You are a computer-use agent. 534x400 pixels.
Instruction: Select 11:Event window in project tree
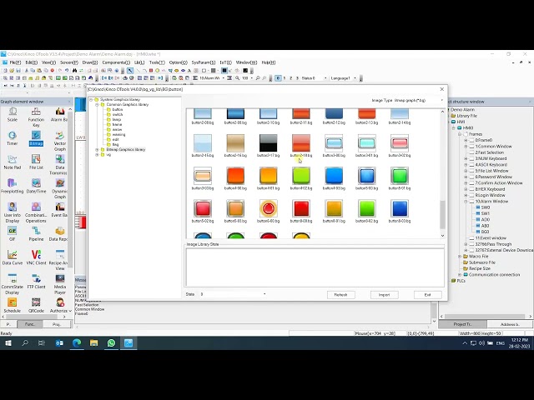coord(491,238)
